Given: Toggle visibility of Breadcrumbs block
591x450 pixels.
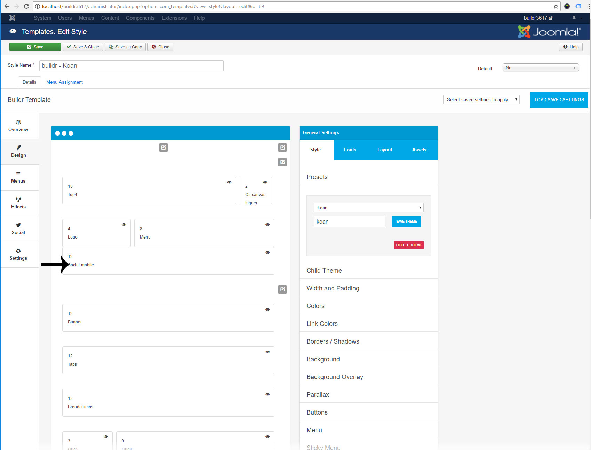Looking at the screenshot, I should [267, 394].
